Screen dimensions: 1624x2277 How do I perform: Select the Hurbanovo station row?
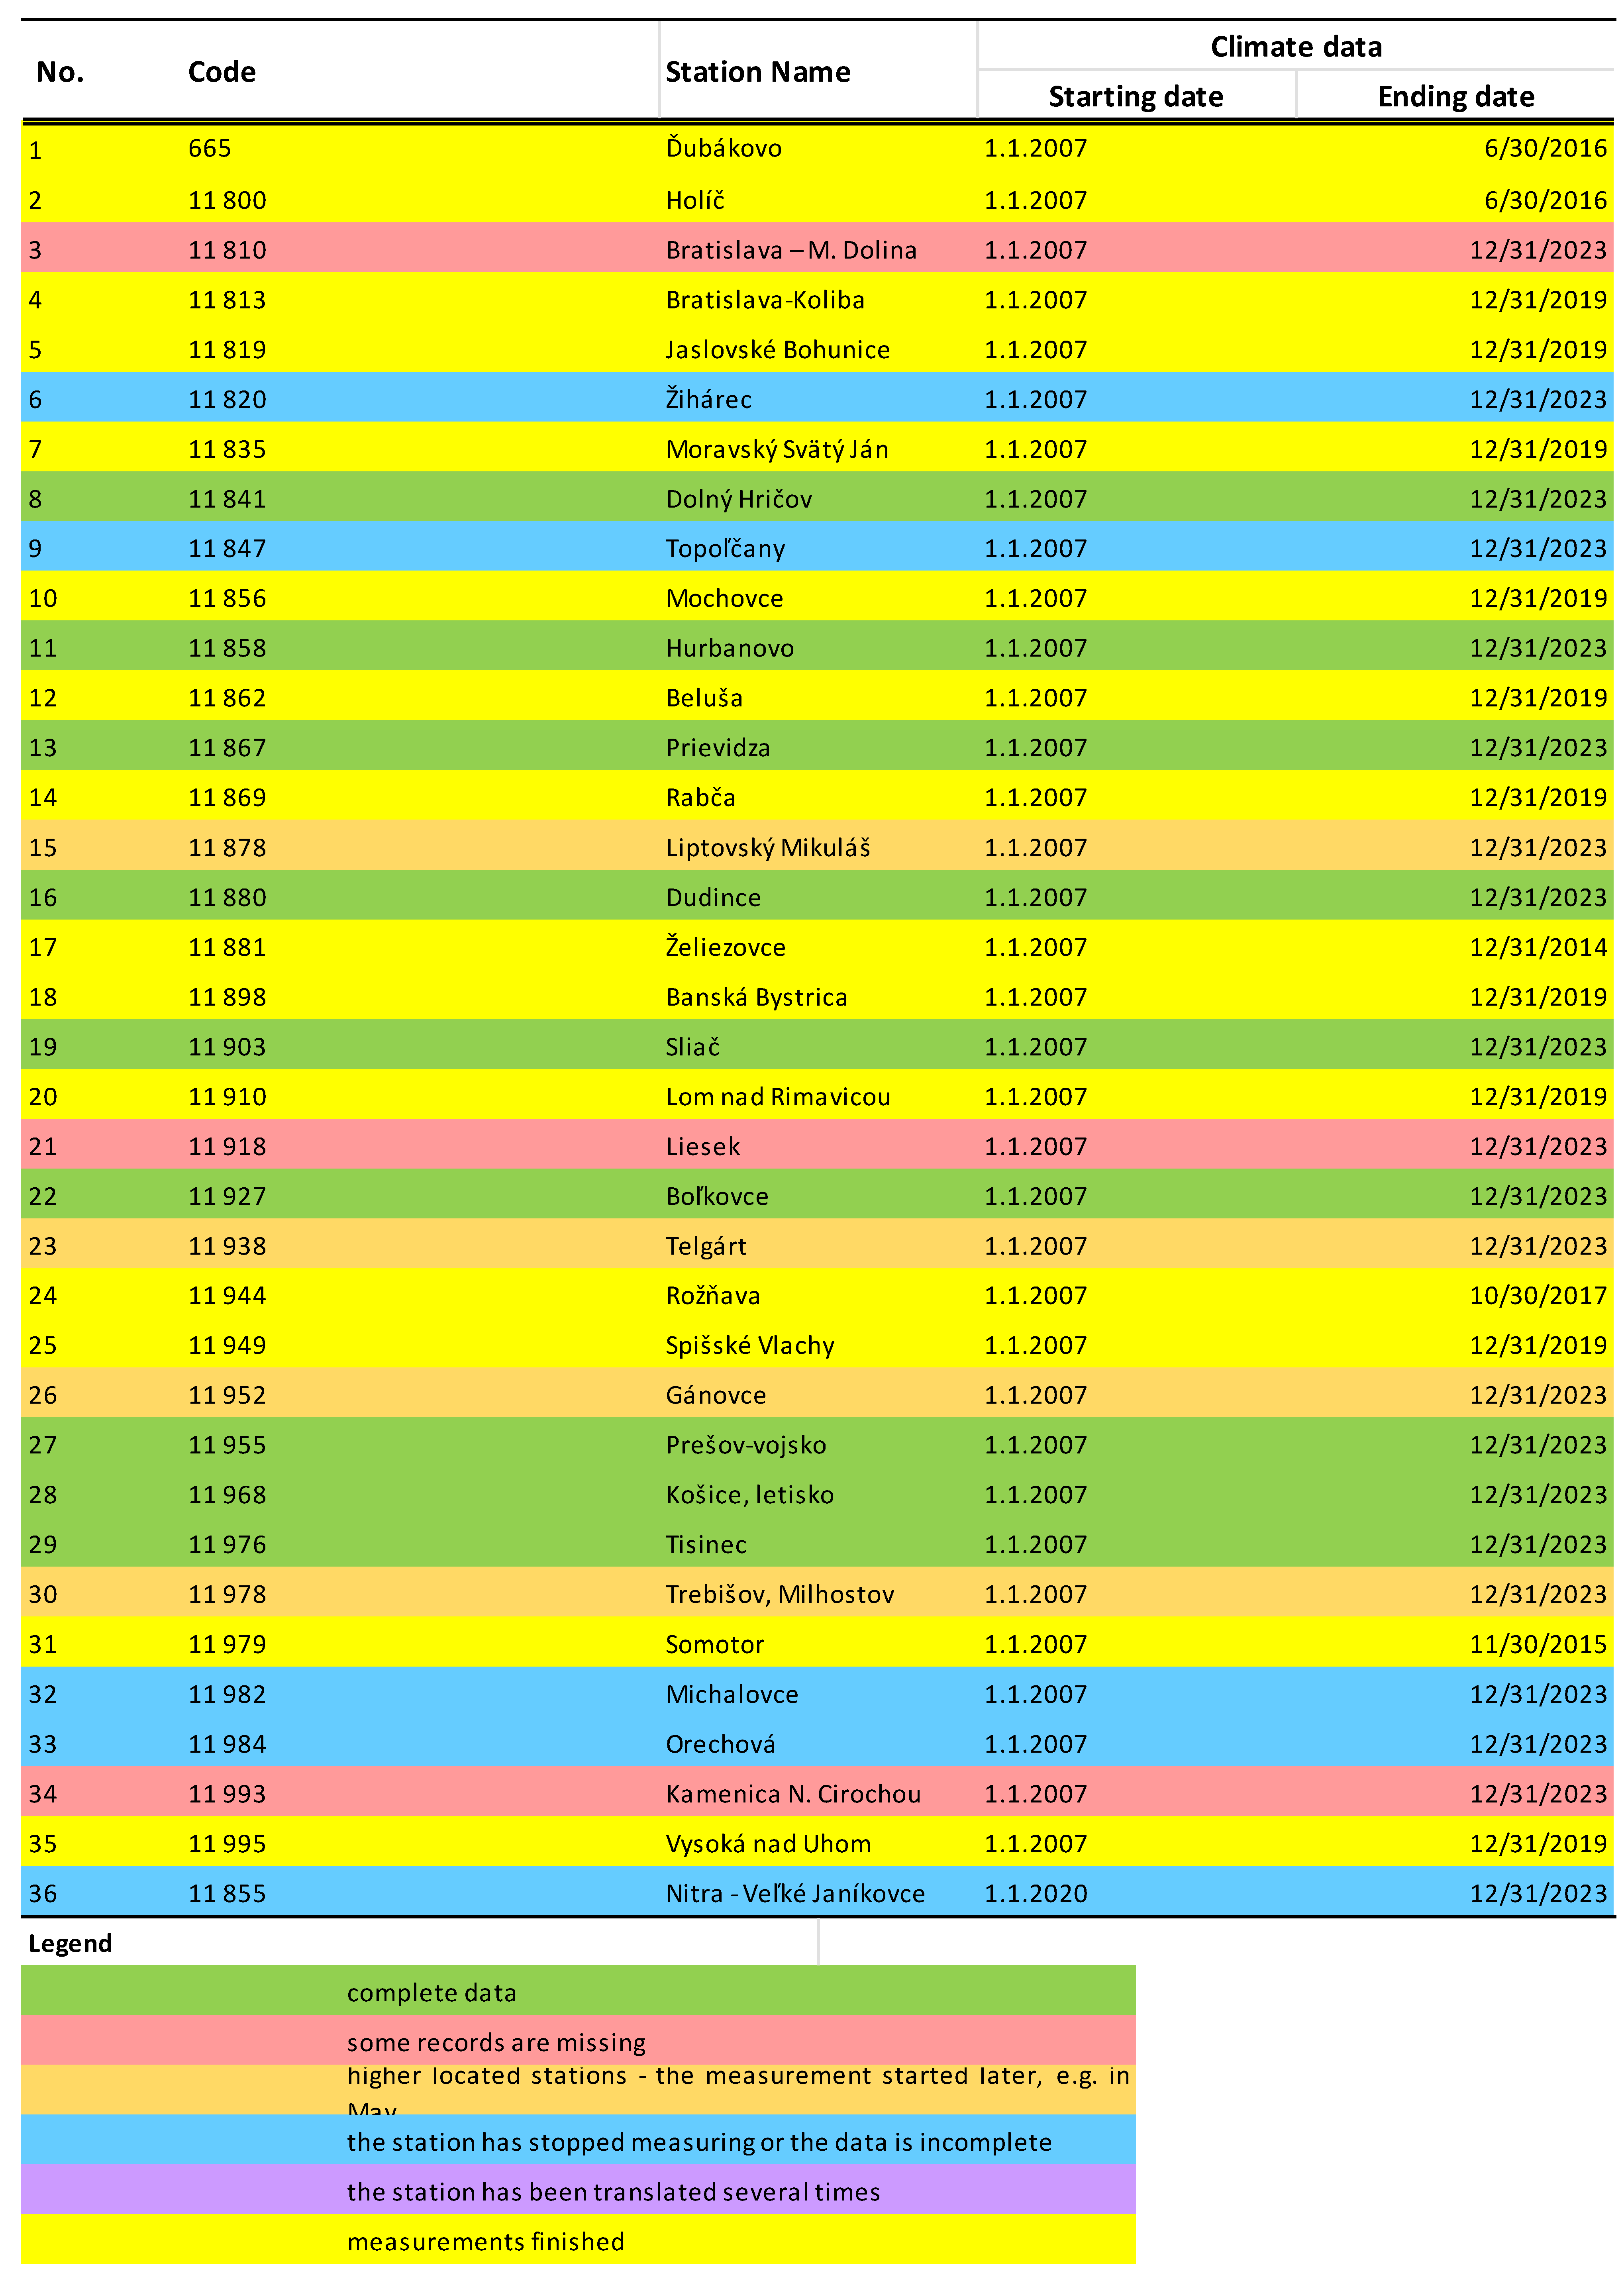tap(729, 648)
